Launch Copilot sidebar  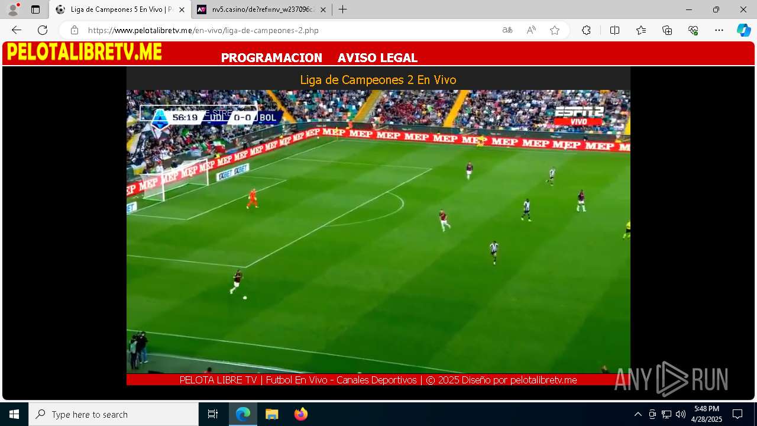click(743, 30)
